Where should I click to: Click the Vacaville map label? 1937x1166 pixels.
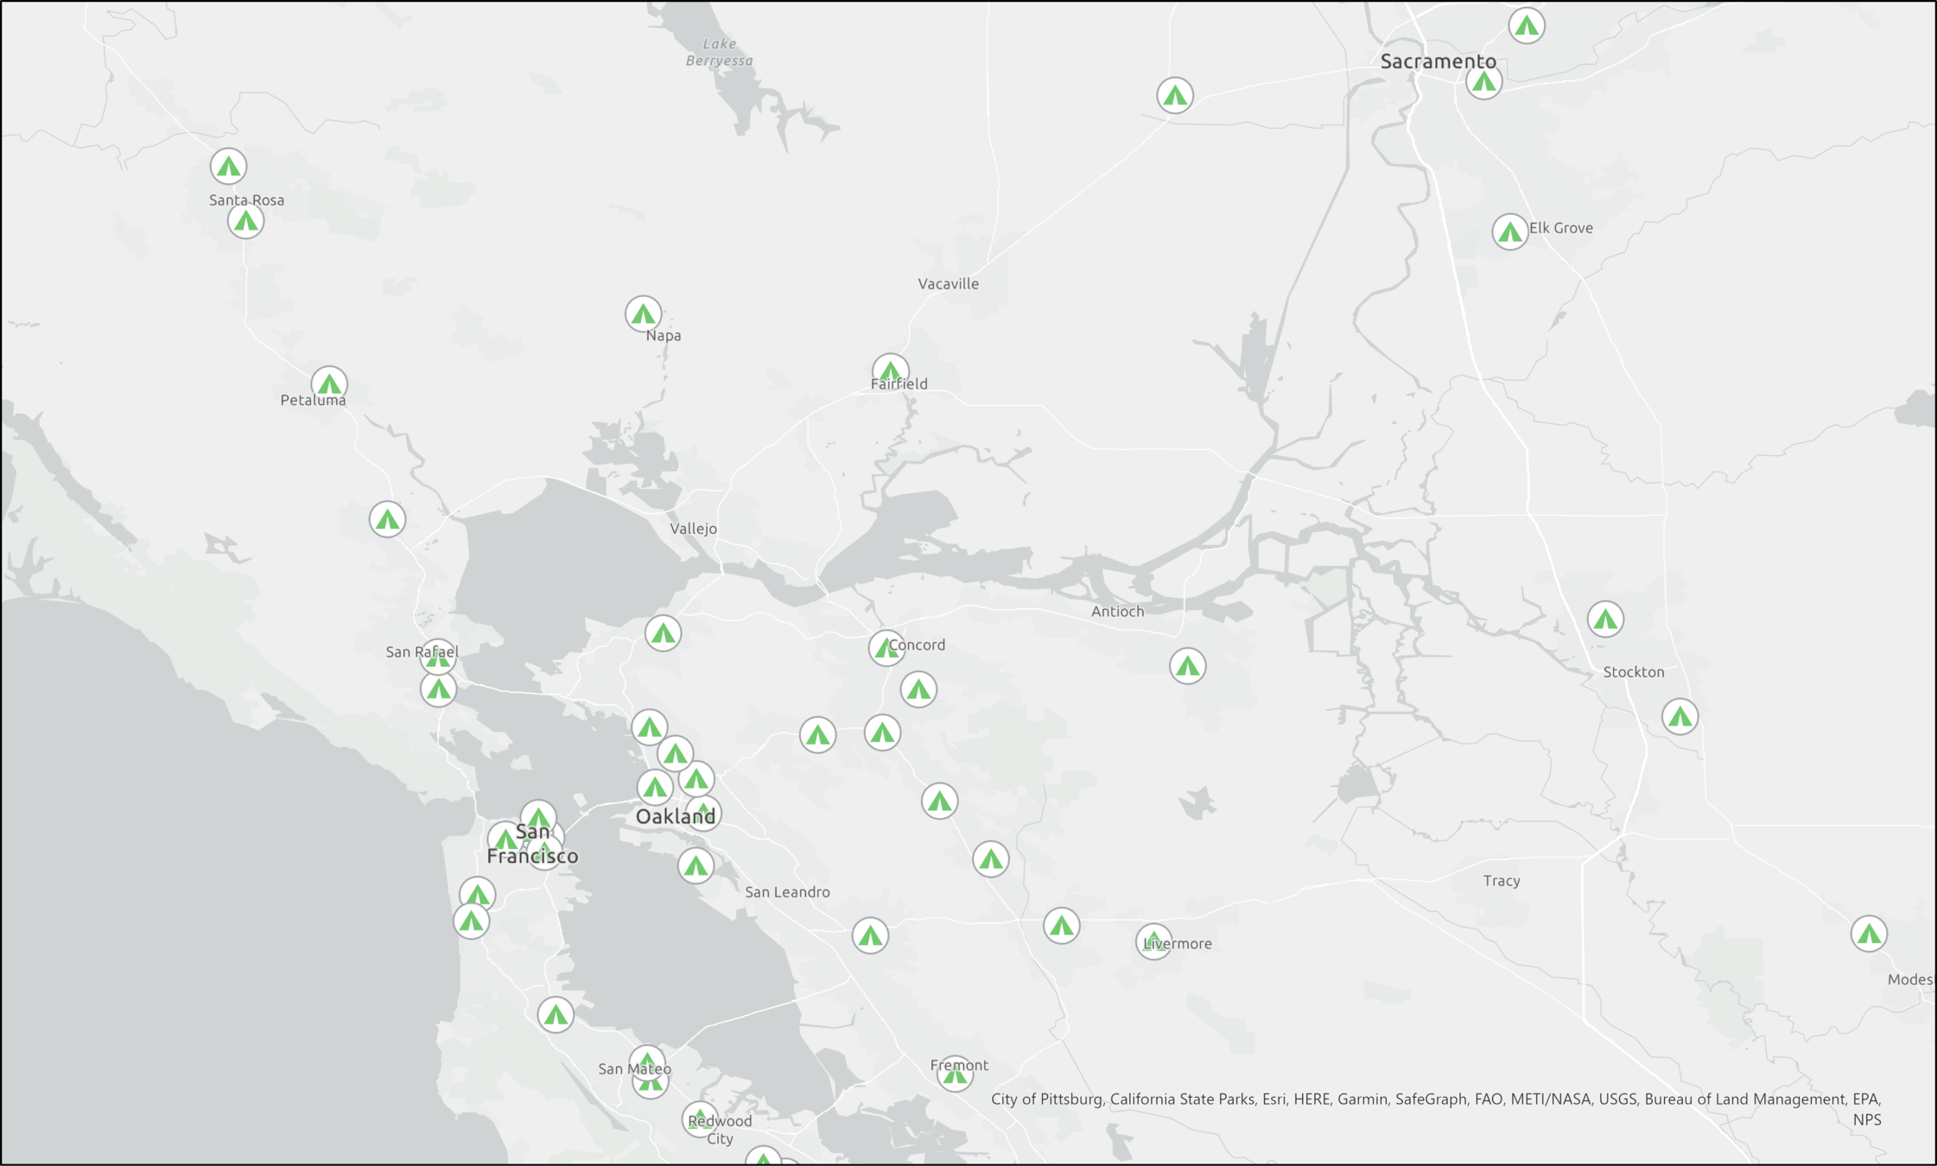948,283
